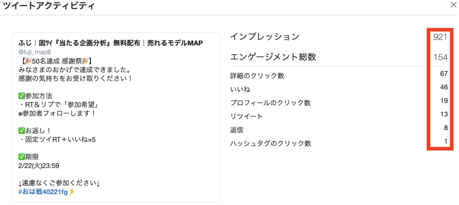The height and width of the screenshot is (205, 459).
Task: Click the 921 impressions count
Action: tap(440, 37)
